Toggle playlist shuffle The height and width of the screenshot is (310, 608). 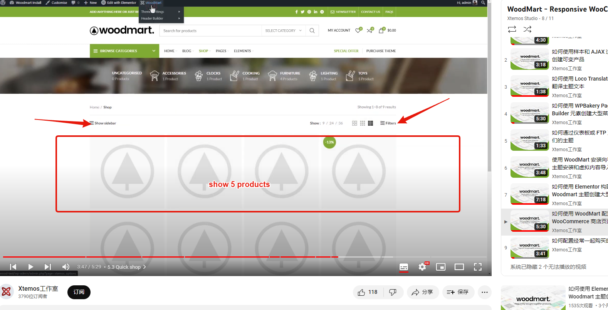click(527, 29)
